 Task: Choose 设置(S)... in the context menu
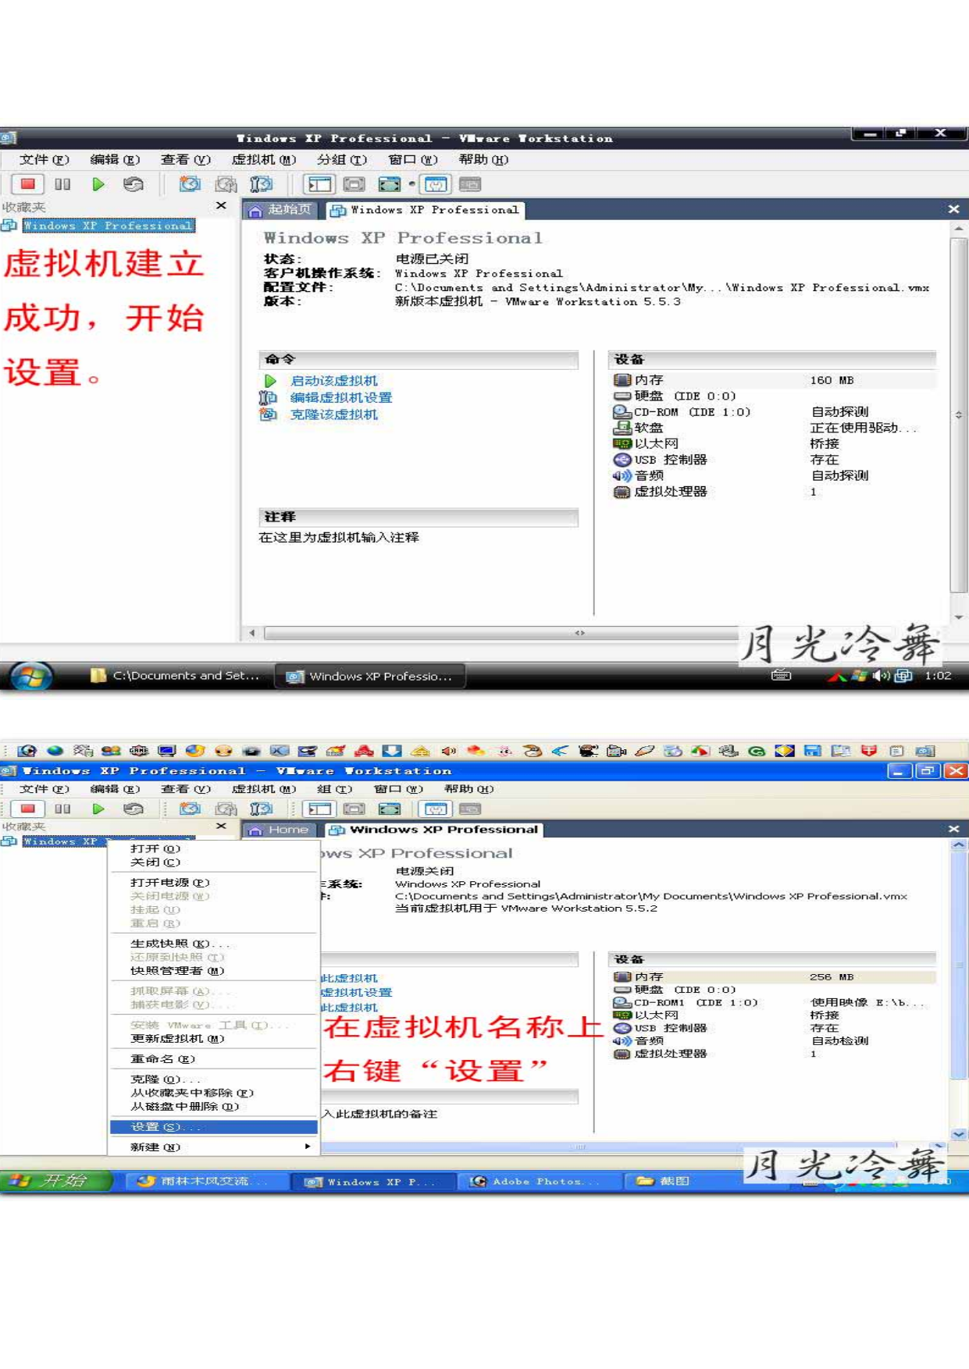214,1127
